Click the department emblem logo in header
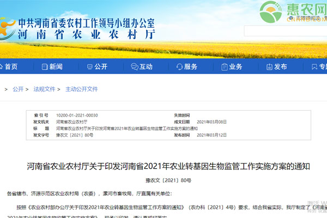Viewport: 327px width, 218px height. [7, 29]
